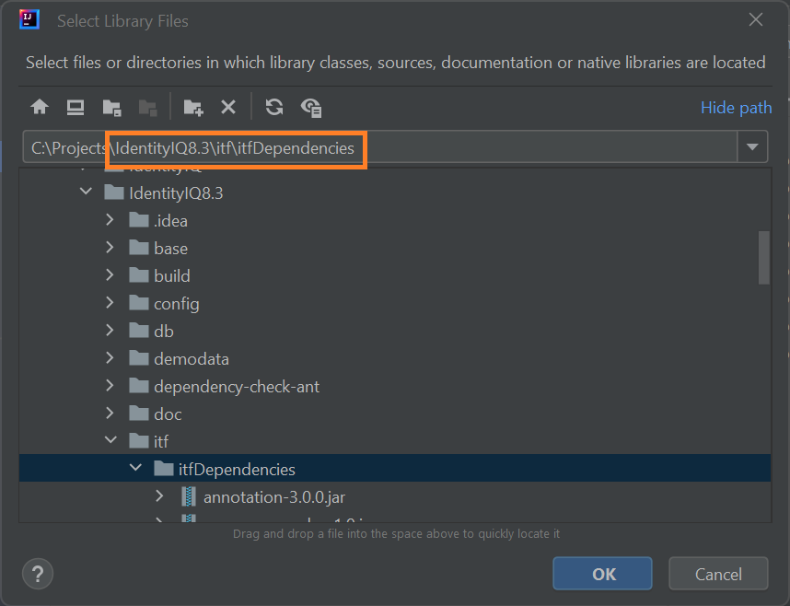Expand the doc folder

pos(110,414)
